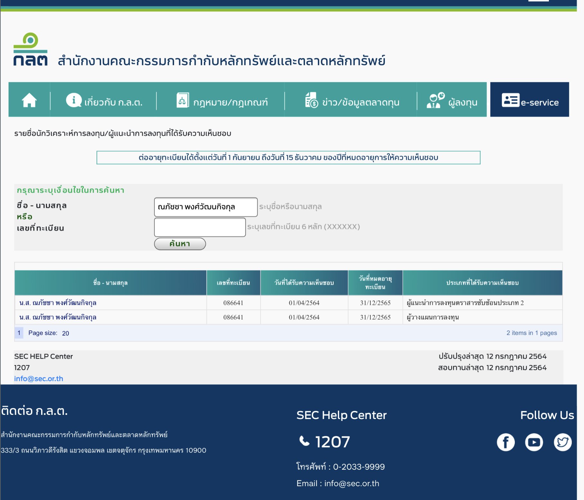Open the YouTube icon under Follow Us
This screenshot has height=500, width=584.
pyautogui.click(x=534, y=442)
